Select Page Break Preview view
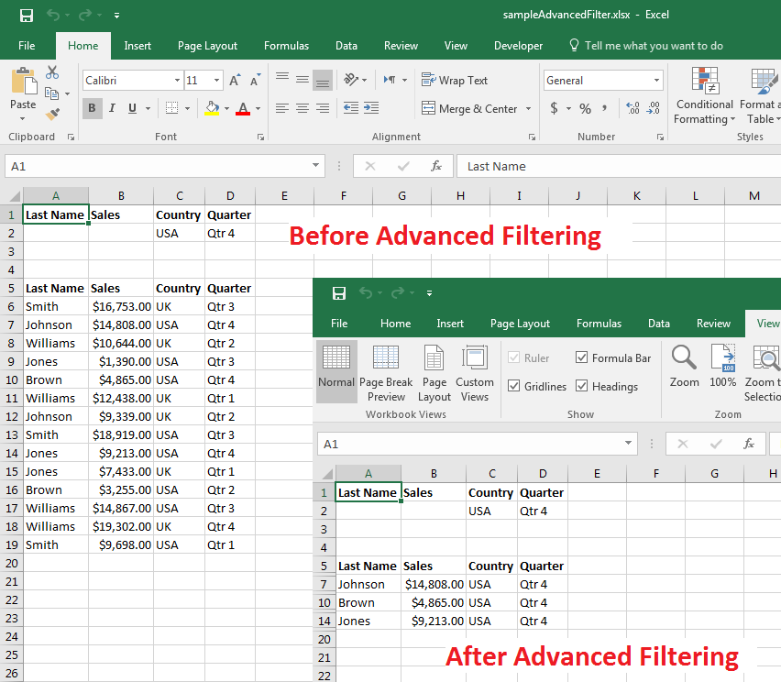 pyautogui.click(x=386, y=373)
